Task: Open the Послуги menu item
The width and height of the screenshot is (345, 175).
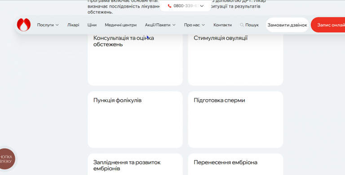Action: point(45,25)
